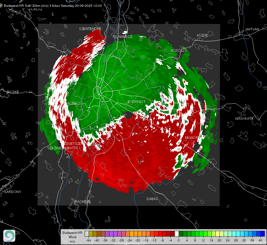Viewport: 267px width, 245px height.
Task: Click the BUDAPEST label on the map
Action: point(137,102)
